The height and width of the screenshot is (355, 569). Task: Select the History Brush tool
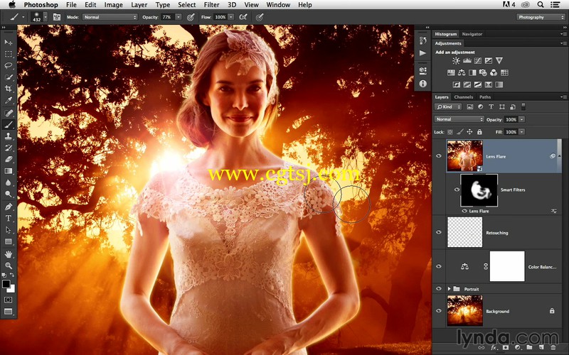(x=9, y=148)
